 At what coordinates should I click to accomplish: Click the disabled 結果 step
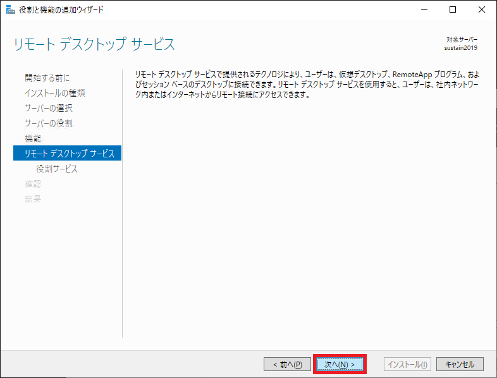point(33,199)
